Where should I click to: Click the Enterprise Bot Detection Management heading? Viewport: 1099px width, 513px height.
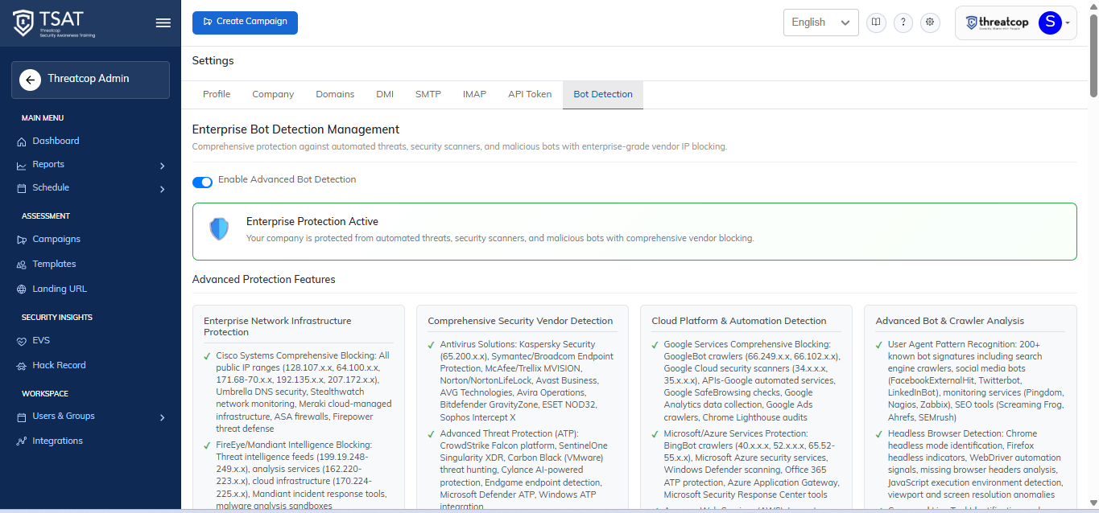(295, 129)
